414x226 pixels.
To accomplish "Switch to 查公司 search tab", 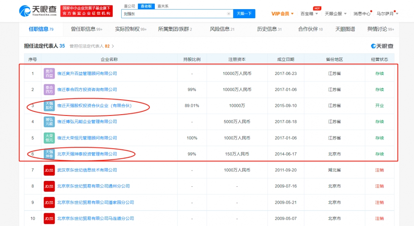I will pyautogui.click(x=129, y=6).
